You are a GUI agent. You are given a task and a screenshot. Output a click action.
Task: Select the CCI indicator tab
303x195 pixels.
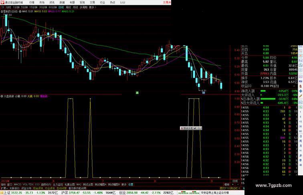coord(37,185)
